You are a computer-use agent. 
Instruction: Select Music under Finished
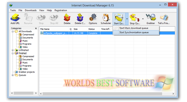coord(25,62)
